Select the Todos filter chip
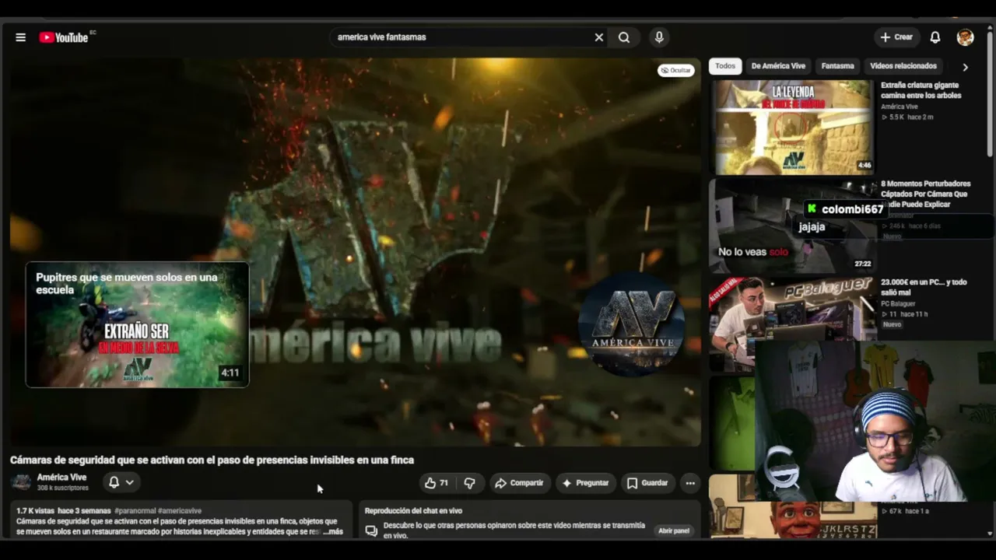996x560 pixels. pyautogui.click(x=725, y=66)
